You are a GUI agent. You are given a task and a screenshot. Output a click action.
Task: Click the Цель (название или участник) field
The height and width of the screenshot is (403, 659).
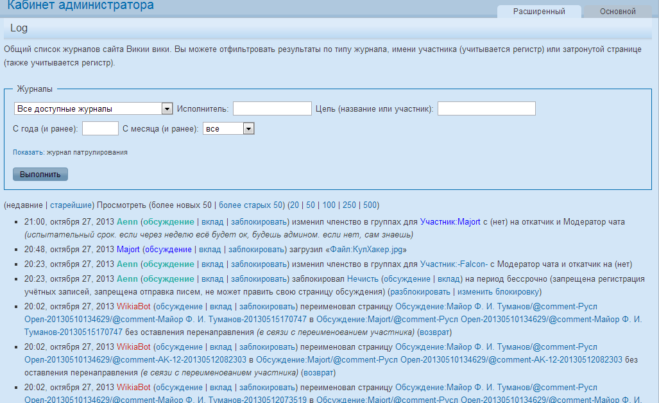(486, 108)
